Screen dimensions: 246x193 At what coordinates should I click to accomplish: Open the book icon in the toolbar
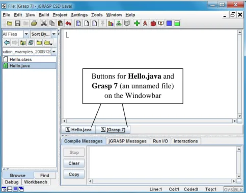(x=127, y=23)
